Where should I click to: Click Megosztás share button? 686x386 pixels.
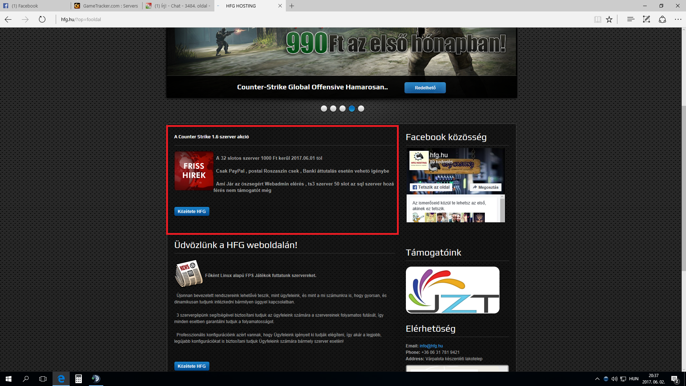pos(486,187)
